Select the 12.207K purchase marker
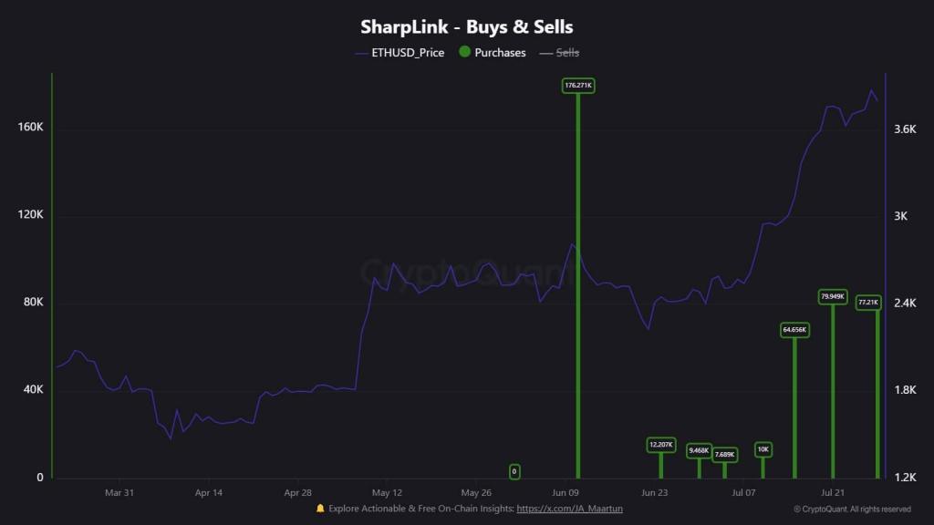This screenshot has width=934, height=525. (661, 445)
